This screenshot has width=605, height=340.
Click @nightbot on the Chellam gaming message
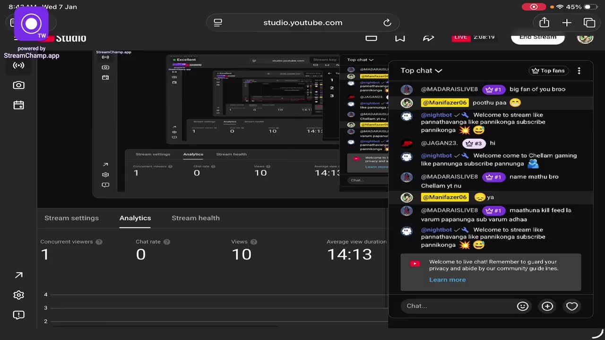point(436,155)
